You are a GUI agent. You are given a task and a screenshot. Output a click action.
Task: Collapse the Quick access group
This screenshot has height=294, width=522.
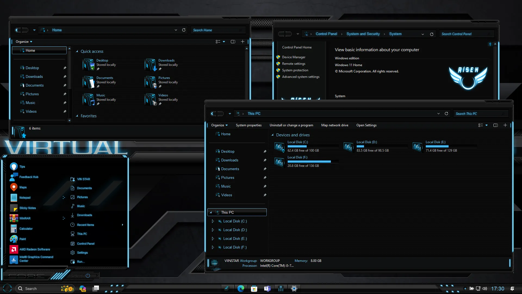pos(77,51)
